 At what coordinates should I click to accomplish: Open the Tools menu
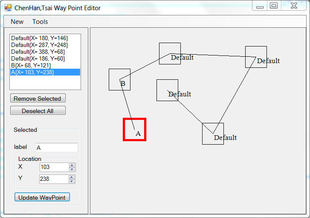[40, 22]
